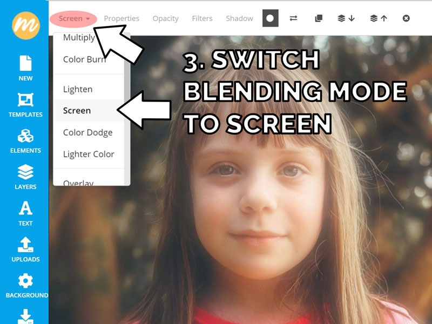432x324 pixels.
Task: Select the Text tool
Action: point(25,213)
